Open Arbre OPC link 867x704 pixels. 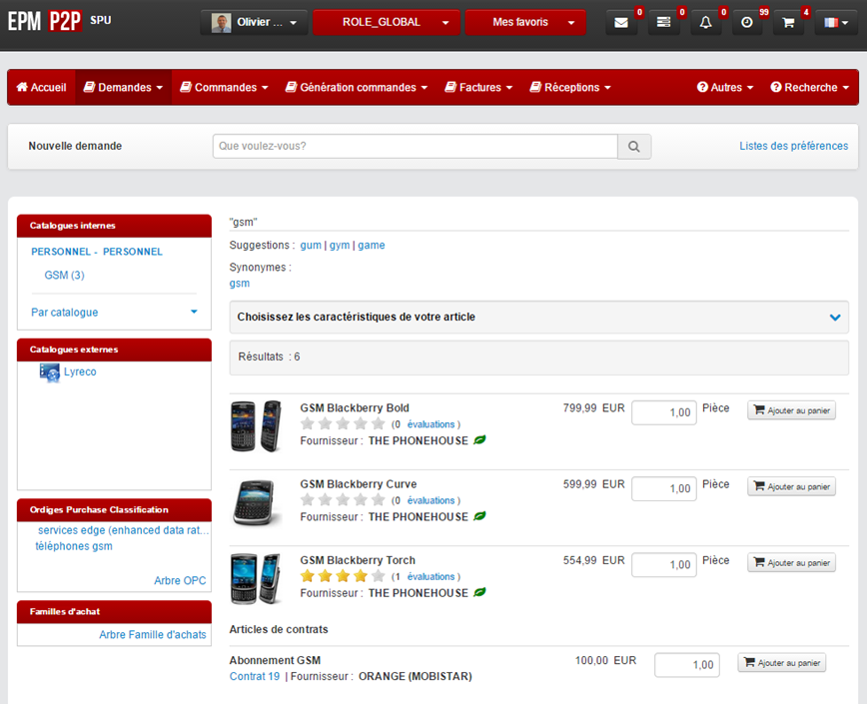180,581
